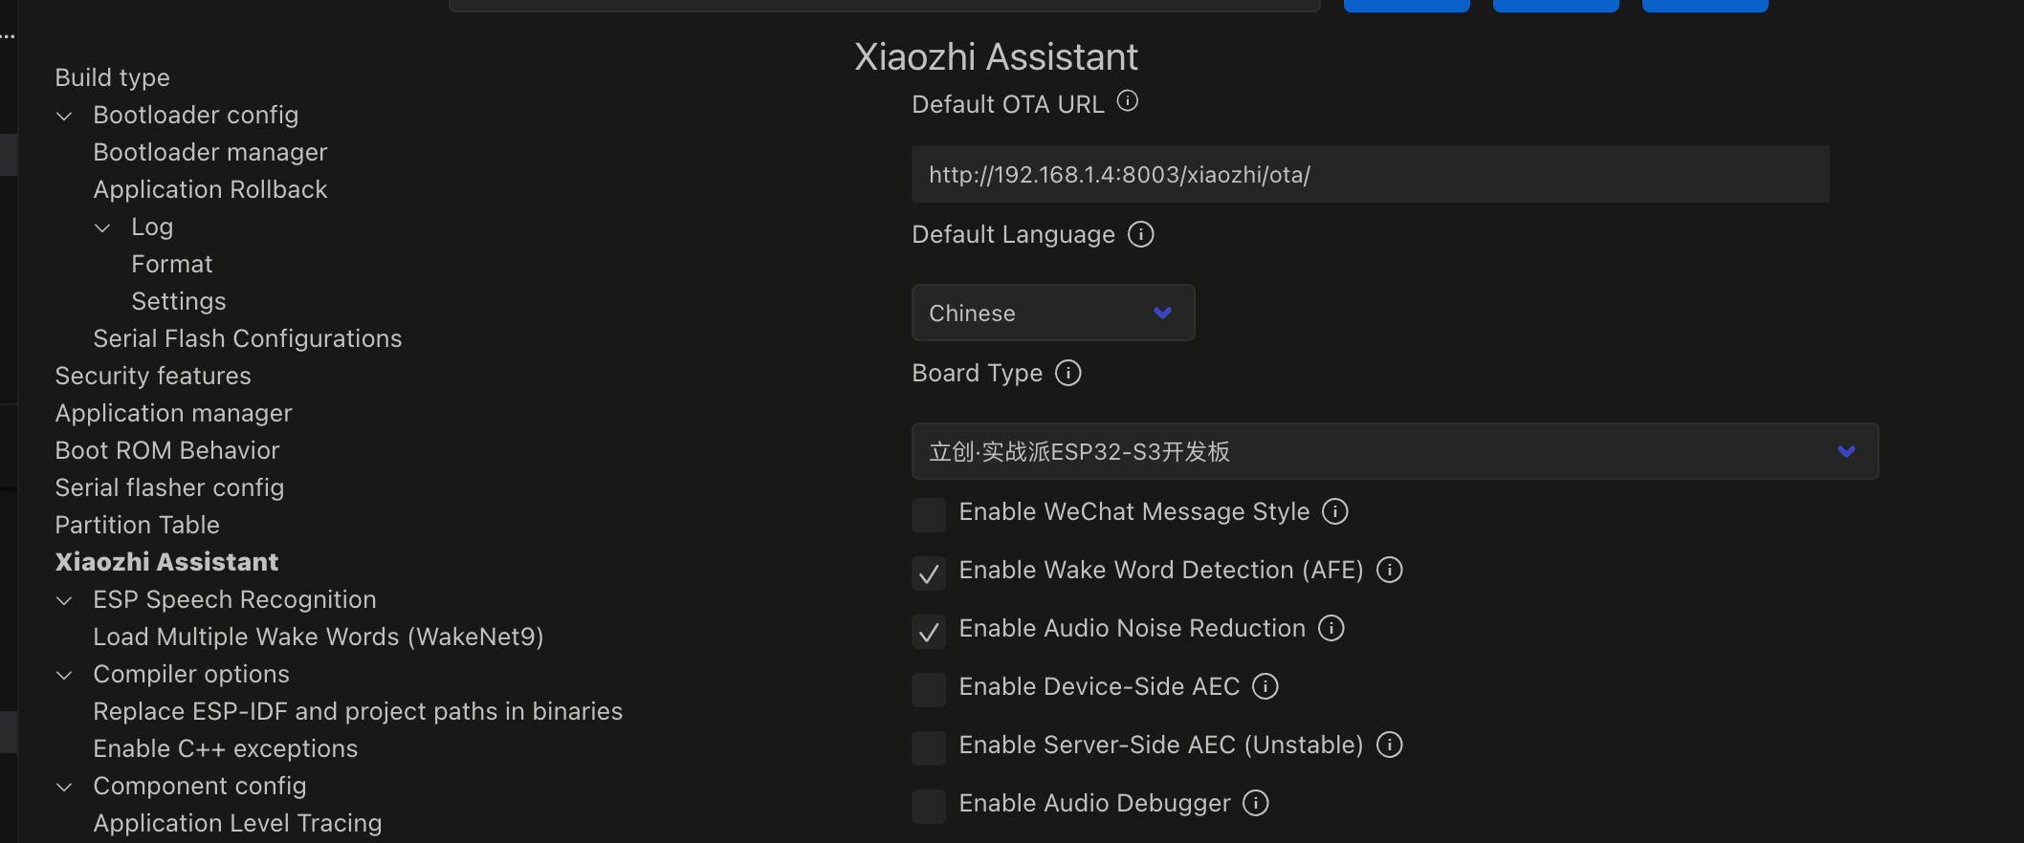This screenshot has width=2024, height=843.
Task: Show info for Default Language
Action: click(1141, 234)
